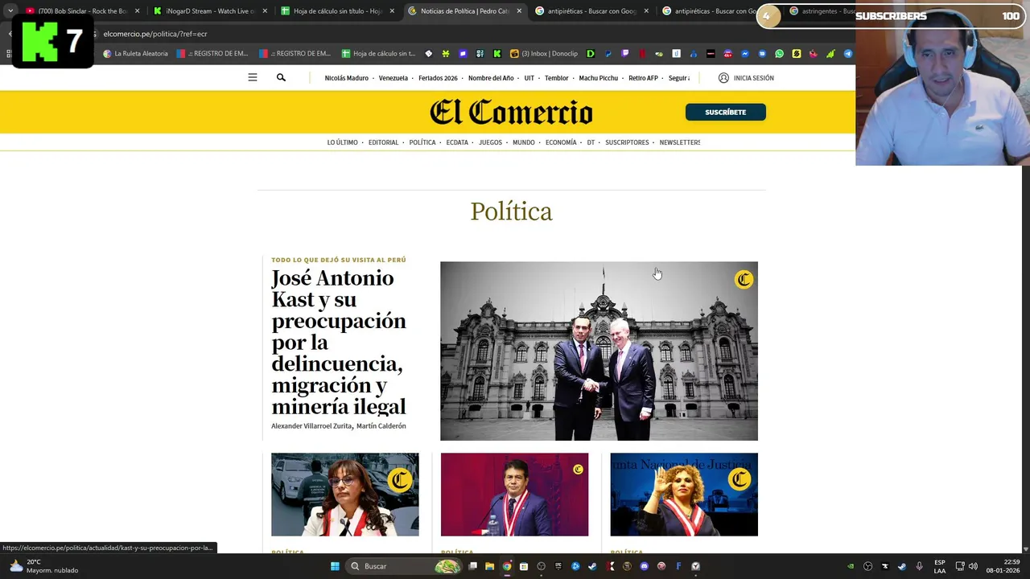This screenshot has height=579, width=1030.
Task: Click INICIA SESIÓN link
Action: coord(753,78)
